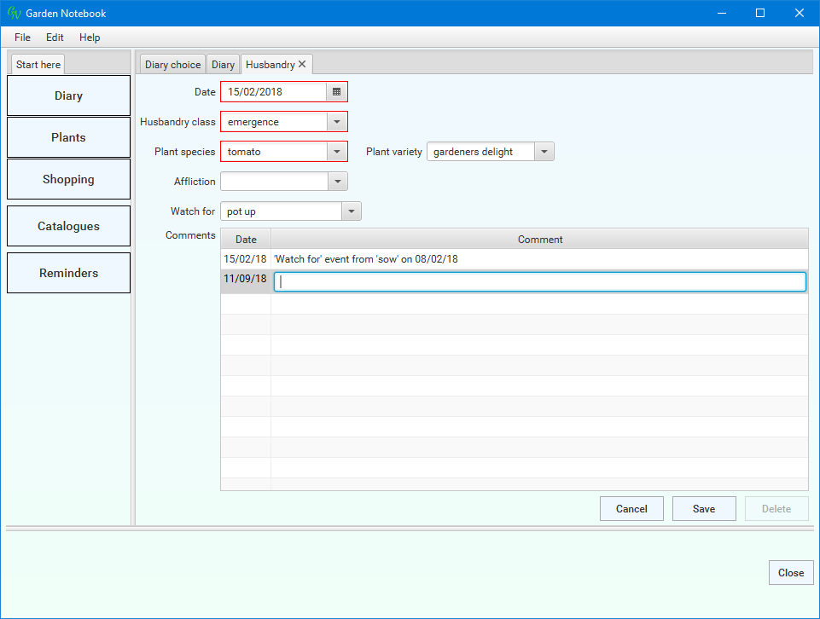Click the Garden Notebook app logo icon

click(14, 13)
